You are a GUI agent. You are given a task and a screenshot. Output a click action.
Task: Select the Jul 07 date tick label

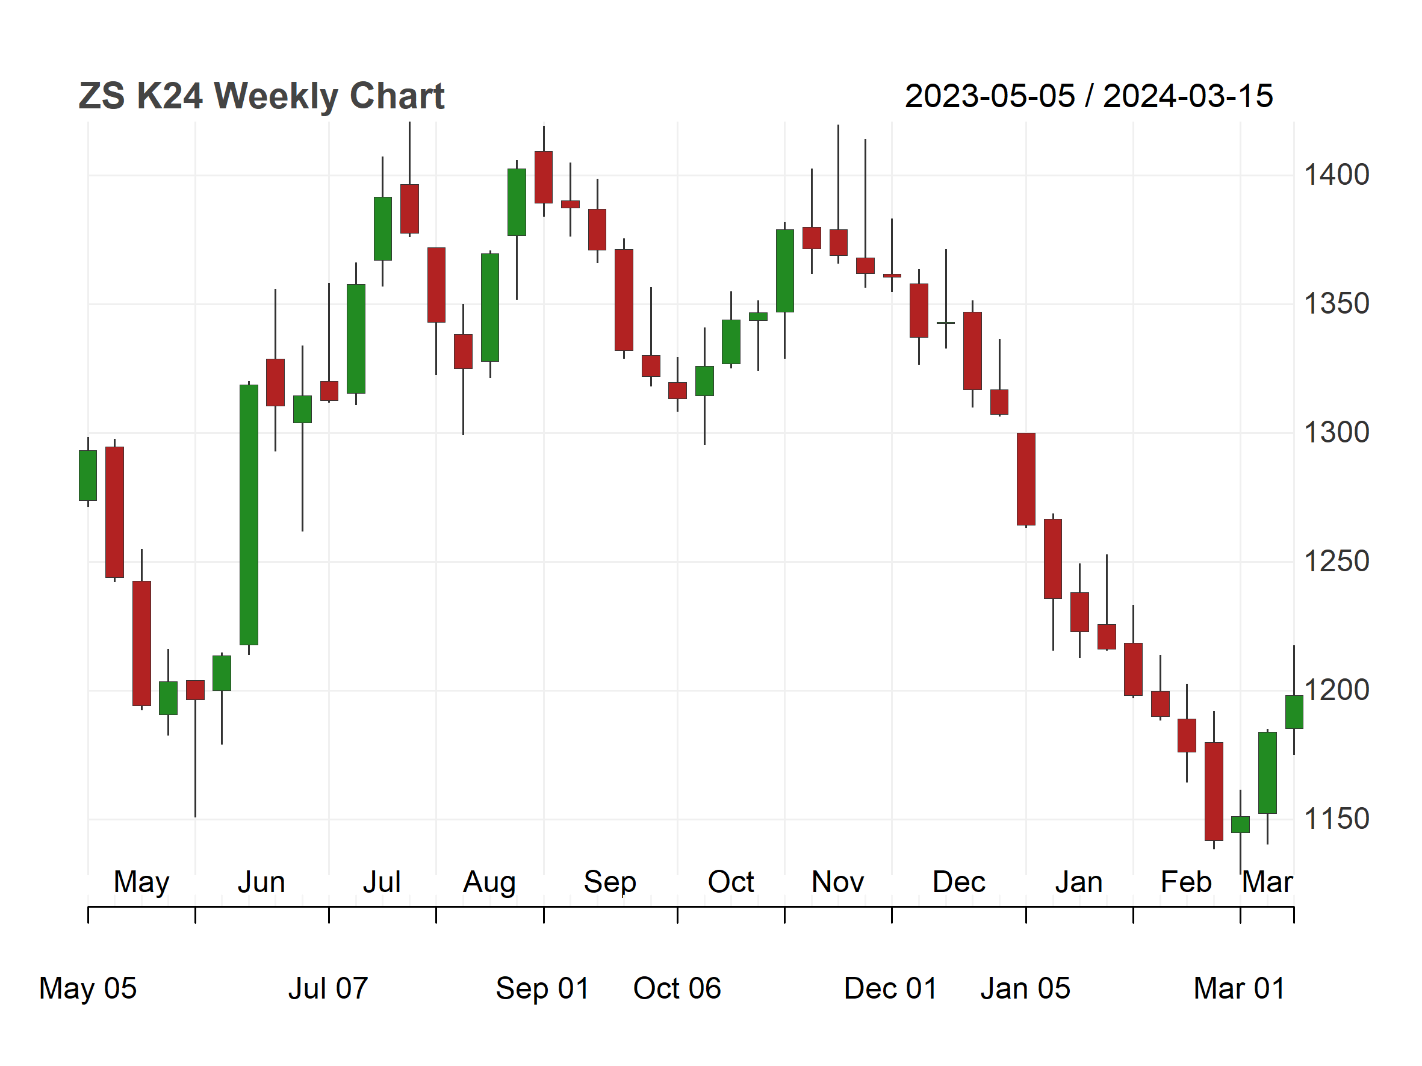328,989
